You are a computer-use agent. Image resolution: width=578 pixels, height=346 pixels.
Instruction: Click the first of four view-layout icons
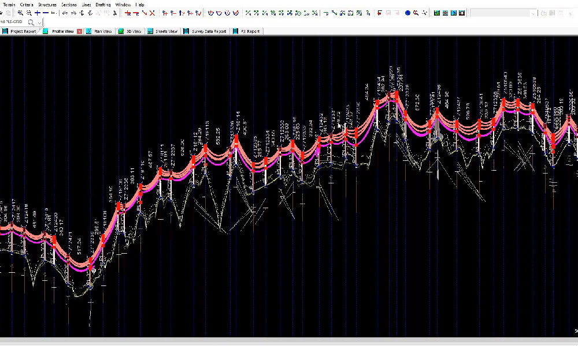[x=438, y=13]
